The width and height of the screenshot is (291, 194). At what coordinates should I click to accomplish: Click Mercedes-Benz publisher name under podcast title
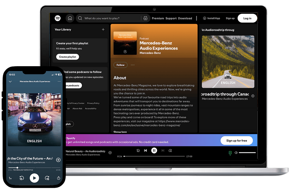click(150, 53)
